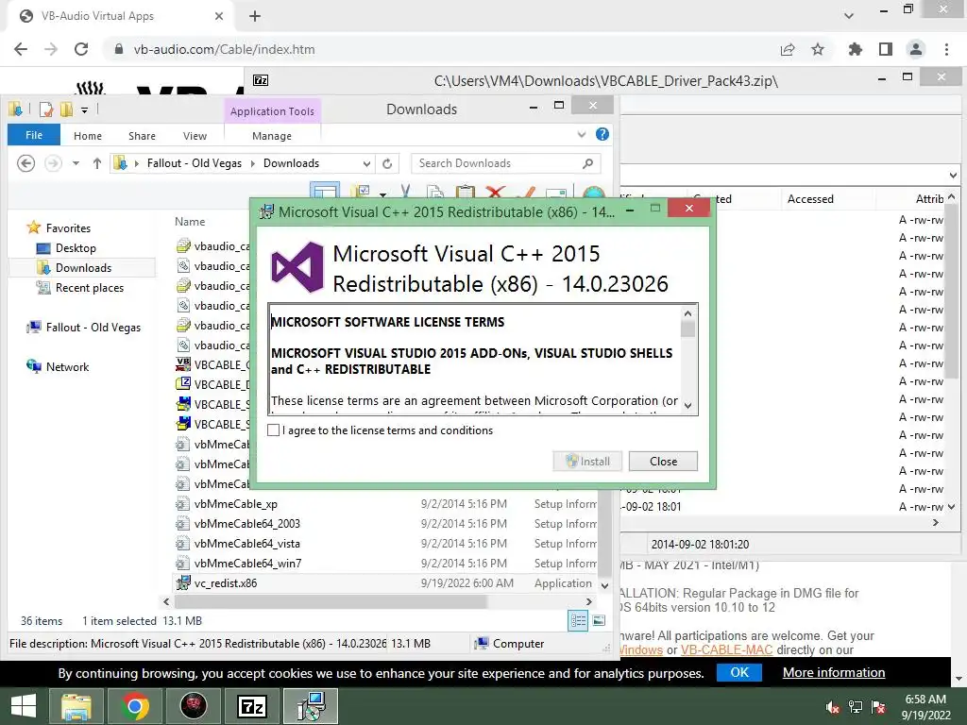The height and width of the screenshot is (725, 967).
Task: Click the Chrome reload page icon
Action: [81, 49]
